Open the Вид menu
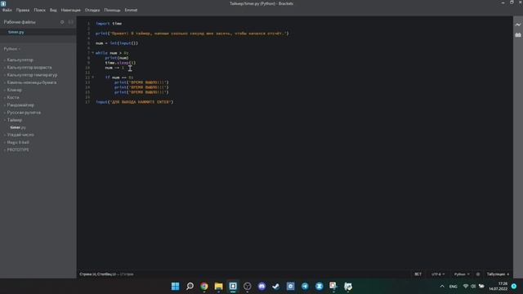Viewport: 523px width, 294px height. [x=53, y=10]
